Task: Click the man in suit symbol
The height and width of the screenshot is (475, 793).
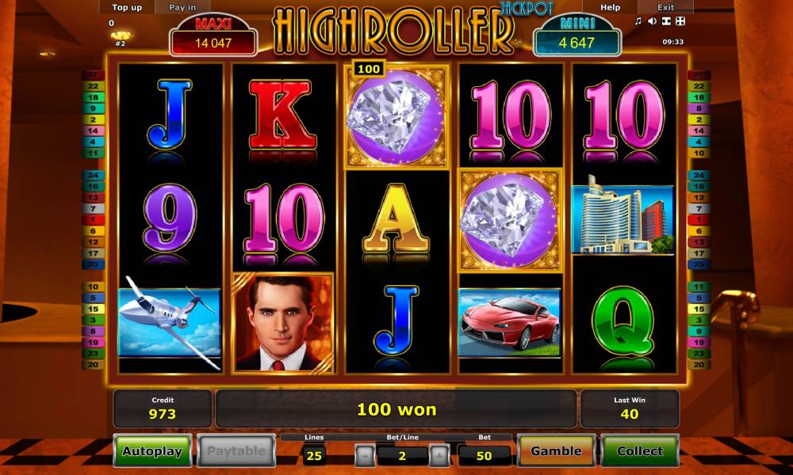Action: (283, 323)
